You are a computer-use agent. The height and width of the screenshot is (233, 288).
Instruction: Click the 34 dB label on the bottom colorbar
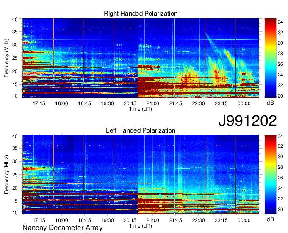[280, 136]
